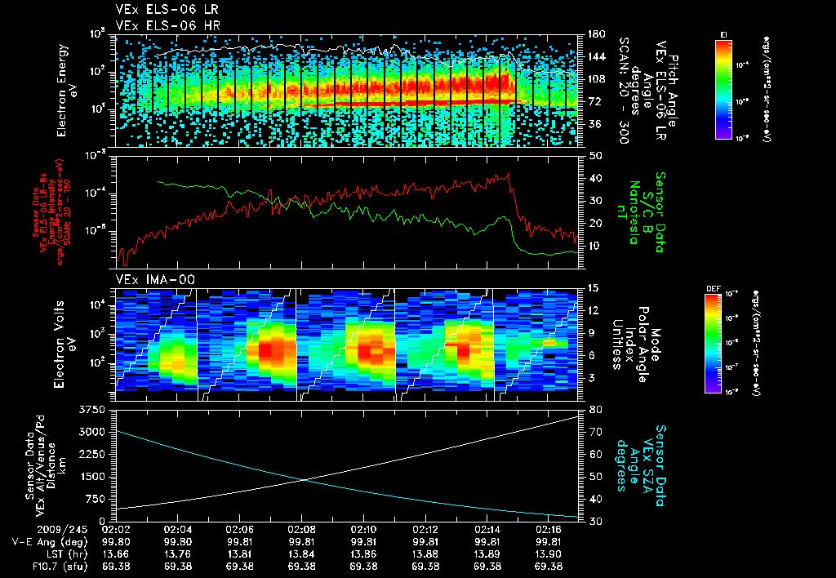836x578 pixels.
Task: Click the time tick label 02:16
Action: pos(549,530)
